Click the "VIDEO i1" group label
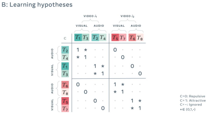This screenshot has height=123, width=215. click(x=90, y=16)
